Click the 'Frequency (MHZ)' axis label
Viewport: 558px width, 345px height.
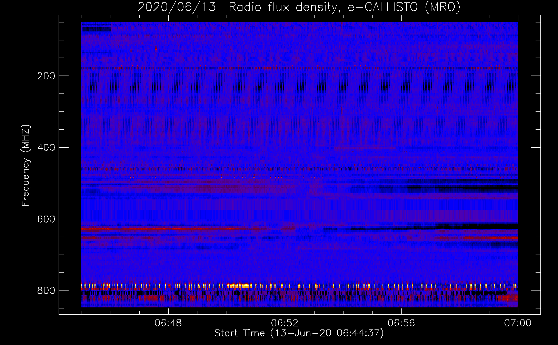[26, 166]
